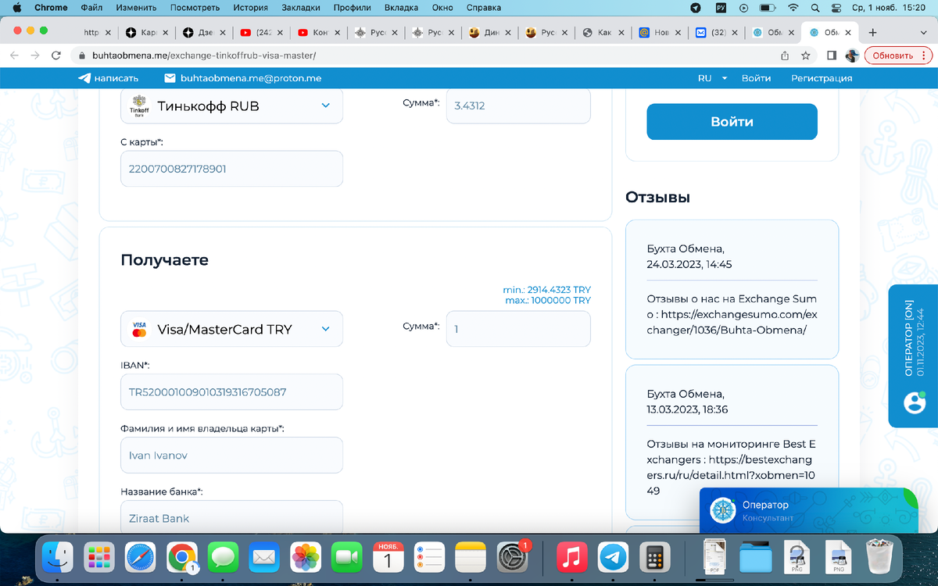Open Notes from the Dock
The height and width of the screenshot is (586, 938).
pyautogui.click(x=471, y=558)
